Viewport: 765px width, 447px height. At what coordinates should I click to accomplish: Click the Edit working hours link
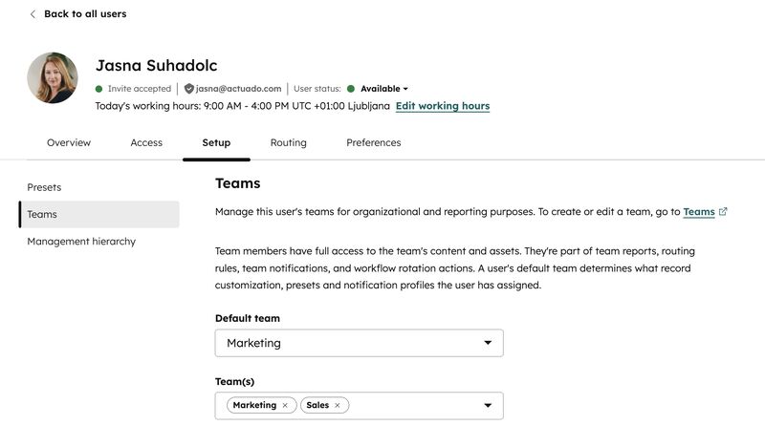[x=443, y=106]
